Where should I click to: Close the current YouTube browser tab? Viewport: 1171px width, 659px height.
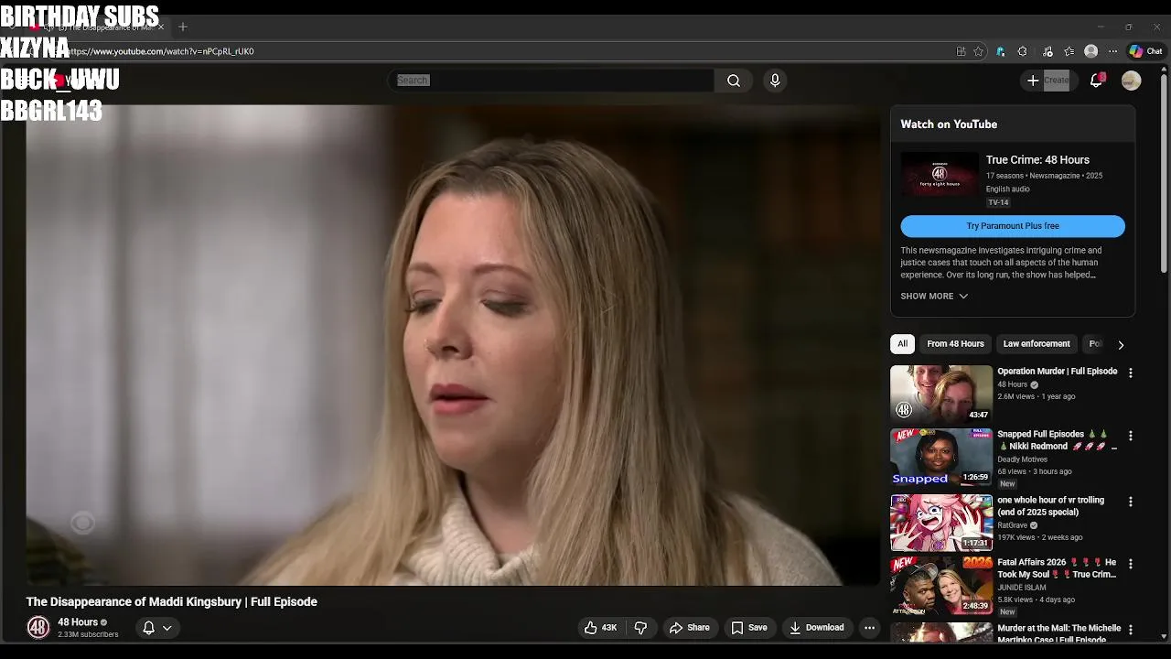(x=161, y=27)
